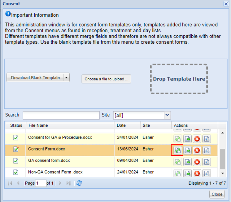The height and width of the screenshot is (202, 231).
Task: Open info icon for GA consent form.docx
Action: click(x=207, y=162)
